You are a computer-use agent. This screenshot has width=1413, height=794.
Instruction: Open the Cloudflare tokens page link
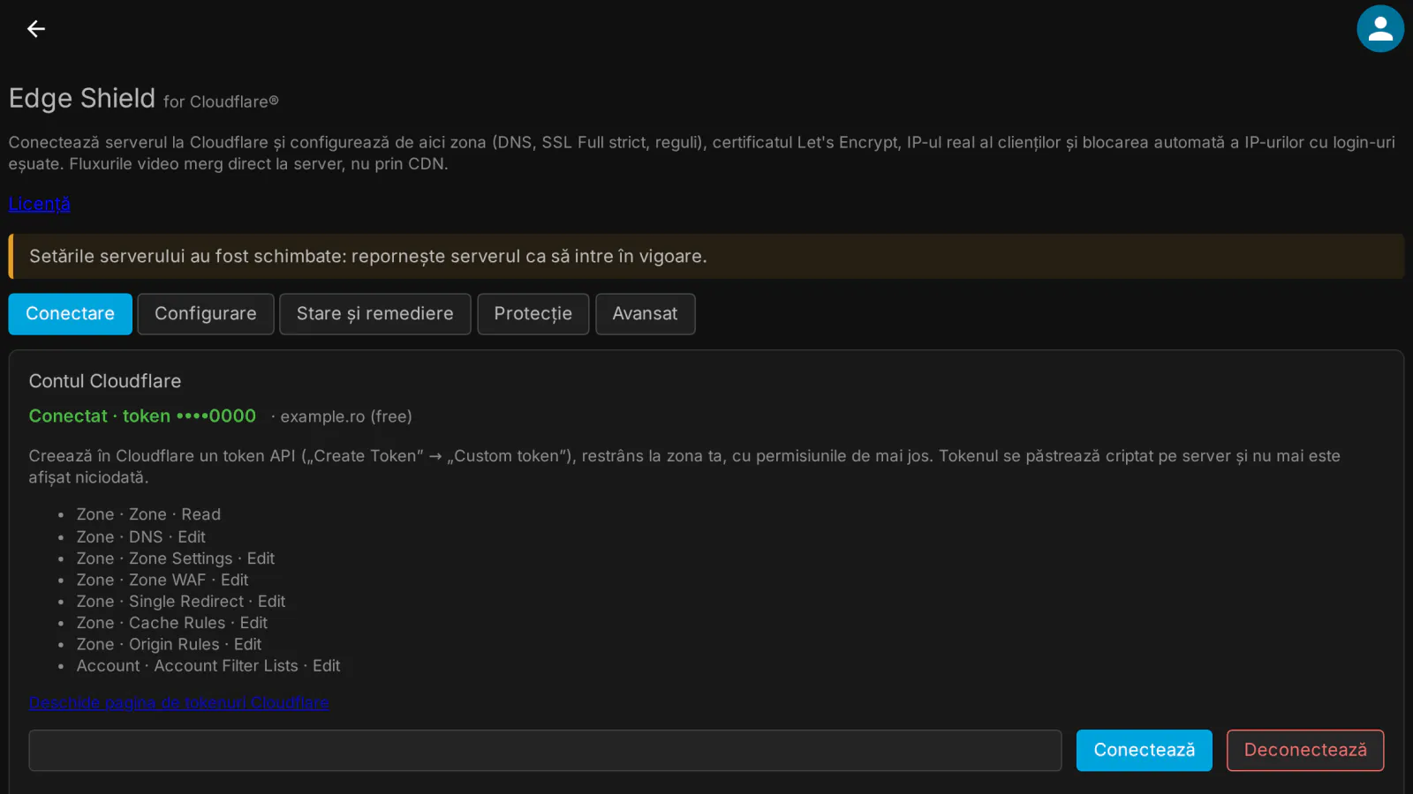click(179, 702)
